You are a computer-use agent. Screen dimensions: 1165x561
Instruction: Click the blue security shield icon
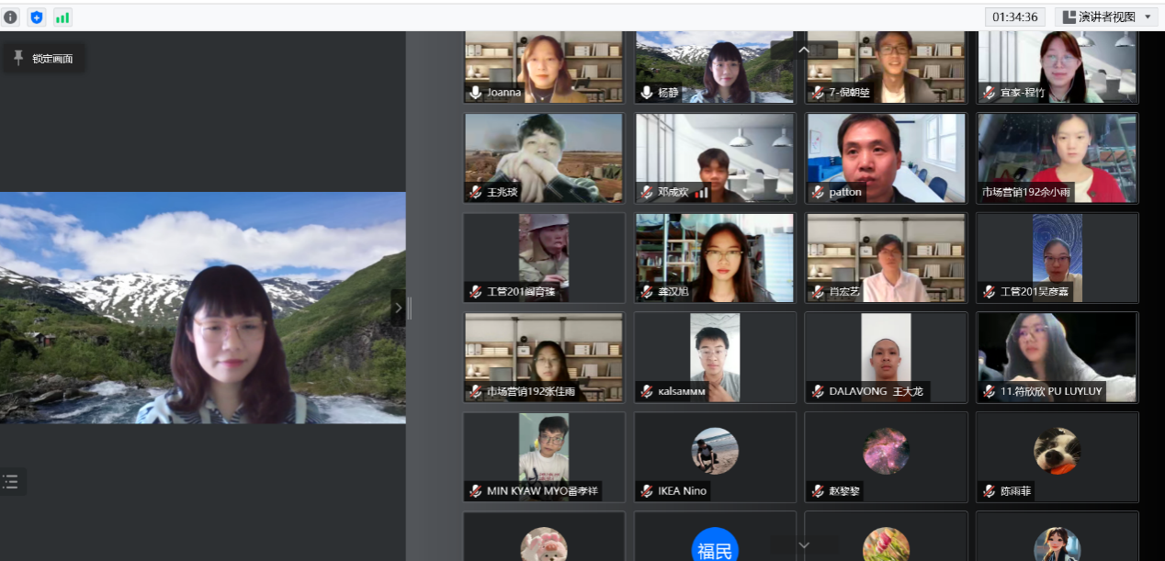[x=37, y=17]
